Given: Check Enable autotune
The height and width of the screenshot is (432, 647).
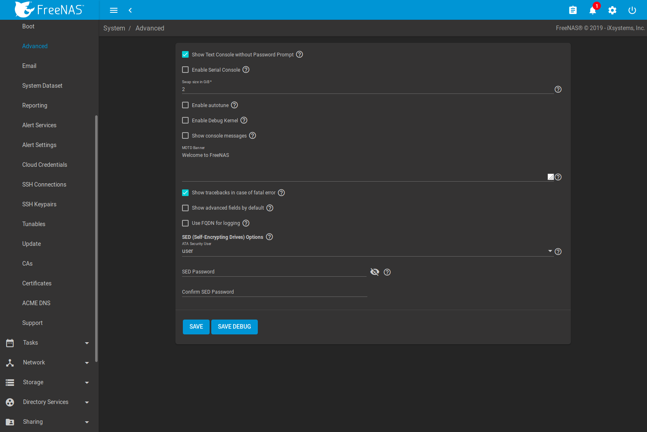Looking at the screenshot, I should [185, 105].
